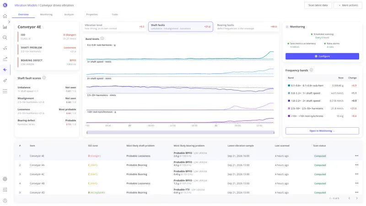Click teal swatch for 0.1–0.8× sub-harmonic band
This screenshot has width=366, height=206.
pos(289,86)
